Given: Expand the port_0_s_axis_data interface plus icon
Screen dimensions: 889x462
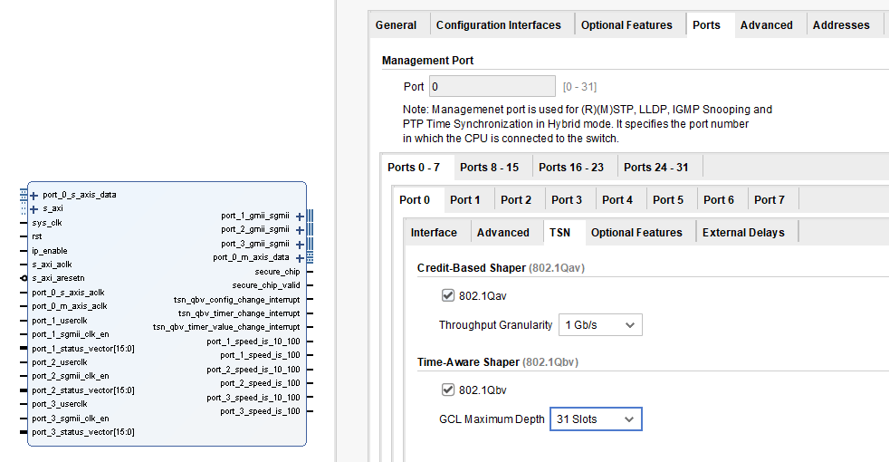Looking at the screenshot, I should 33,195.
